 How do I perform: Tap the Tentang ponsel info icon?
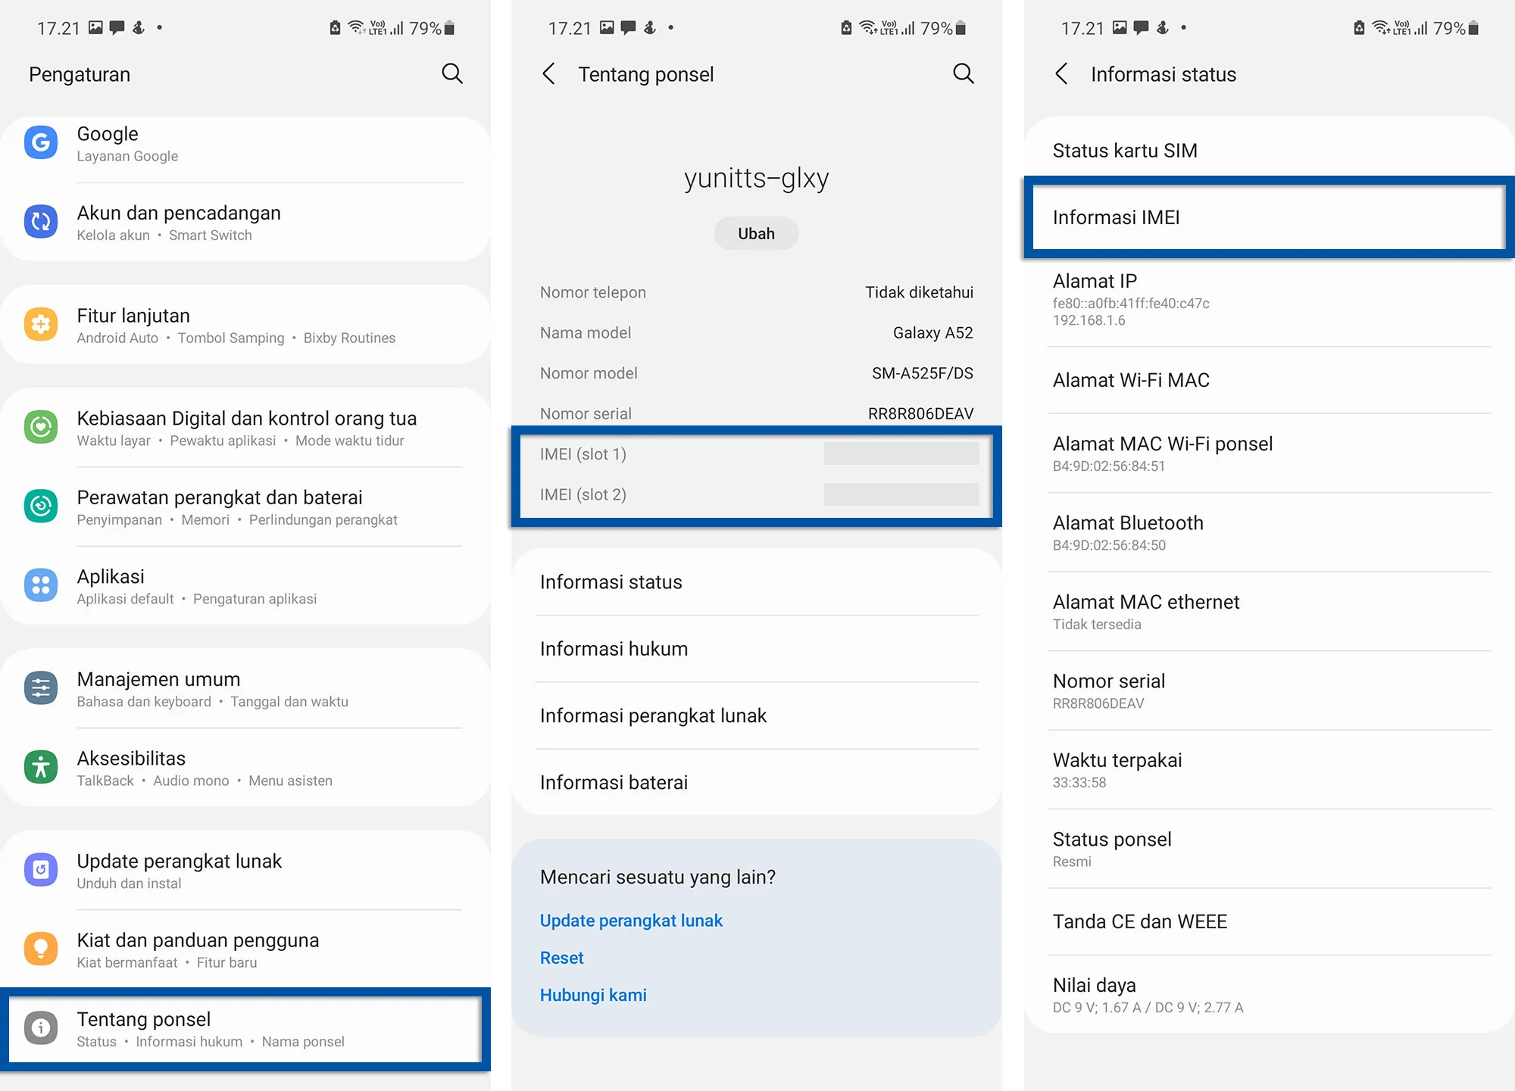pos(41,1028)
